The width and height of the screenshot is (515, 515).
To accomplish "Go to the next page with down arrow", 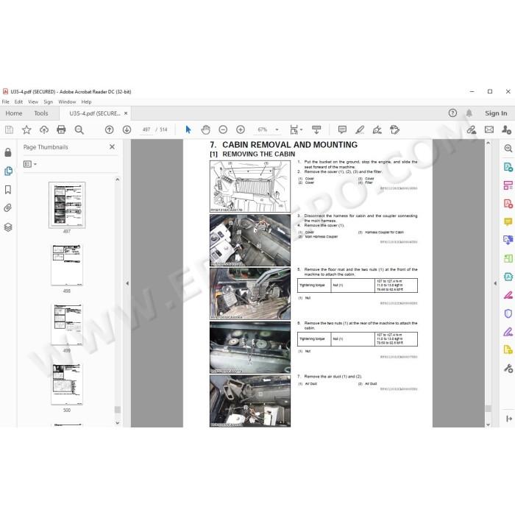I will coord(127,129).
